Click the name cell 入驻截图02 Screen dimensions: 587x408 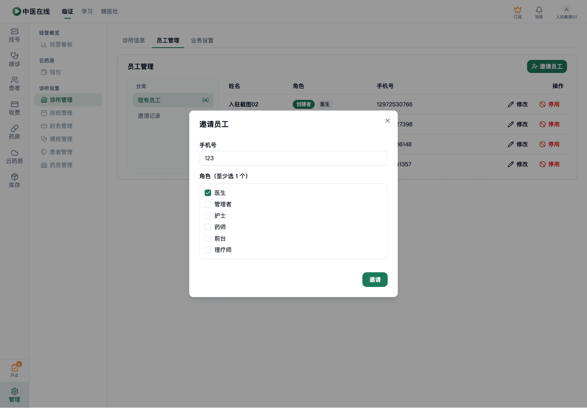(x=244, y=104)
